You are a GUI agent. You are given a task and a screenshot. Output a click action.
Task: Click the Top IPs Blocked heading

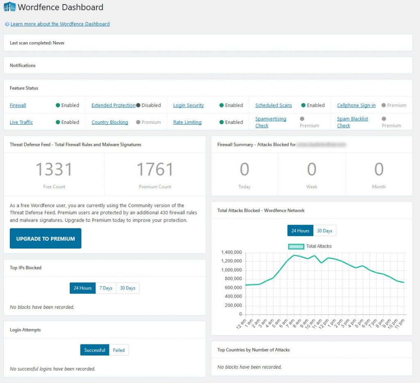pyautogui.click(x=26, y=267)
